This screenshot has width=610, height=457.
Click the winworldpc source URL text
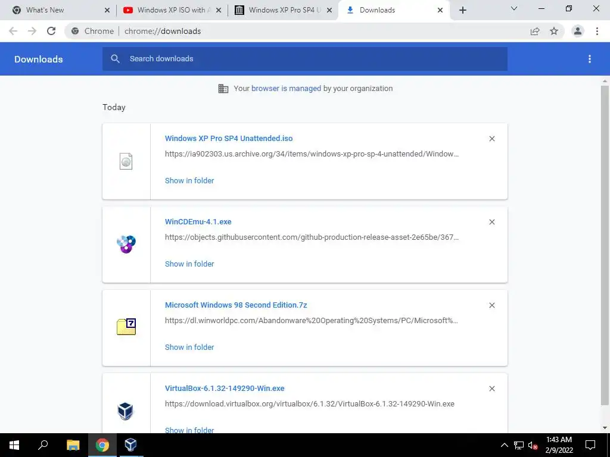[311, 321]
